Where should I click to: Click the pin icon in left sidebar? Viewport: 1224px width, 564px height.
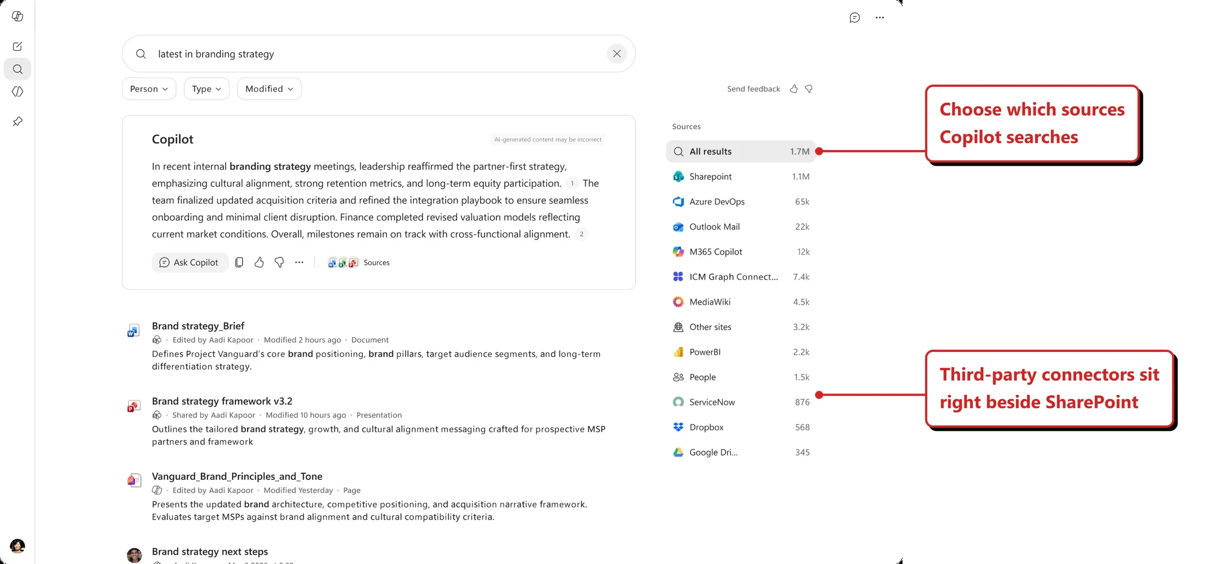(17, 121)
